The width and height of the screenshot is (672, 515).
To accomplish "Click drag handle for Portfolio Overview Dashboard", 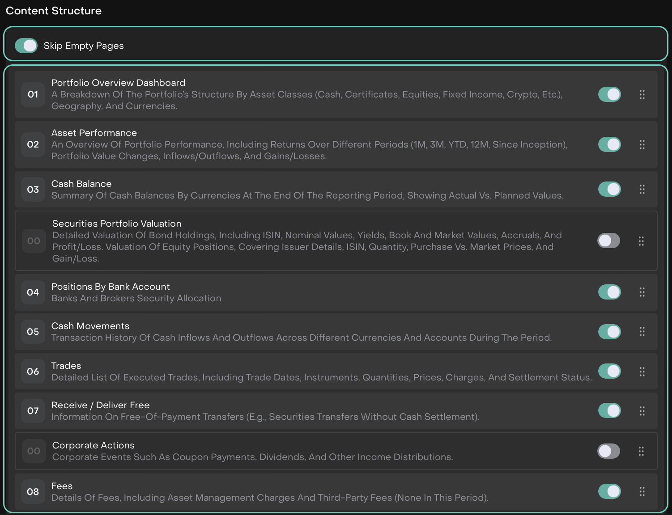I will [642, 94].
